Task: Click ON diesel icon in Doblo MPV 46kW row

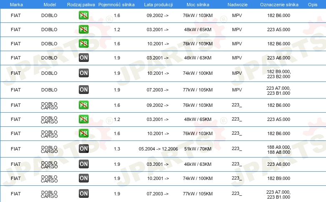Action: tap(83, 58)
